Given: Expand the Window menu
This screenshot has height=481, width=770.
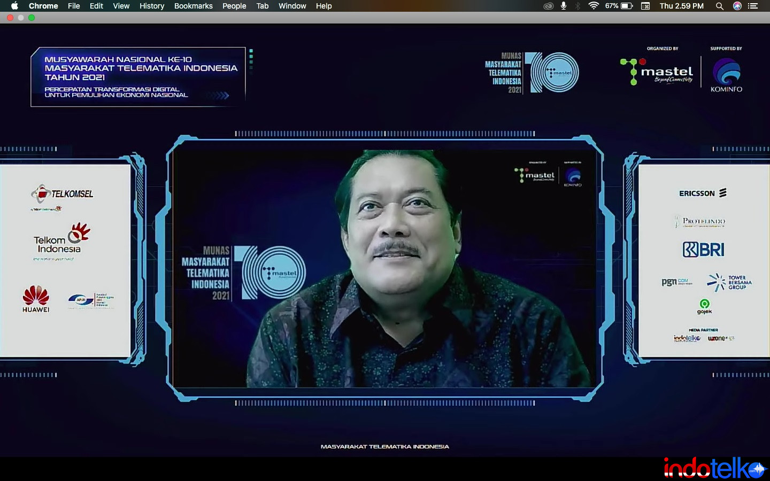Looking at the screenshot, I should tap(292, 6).
